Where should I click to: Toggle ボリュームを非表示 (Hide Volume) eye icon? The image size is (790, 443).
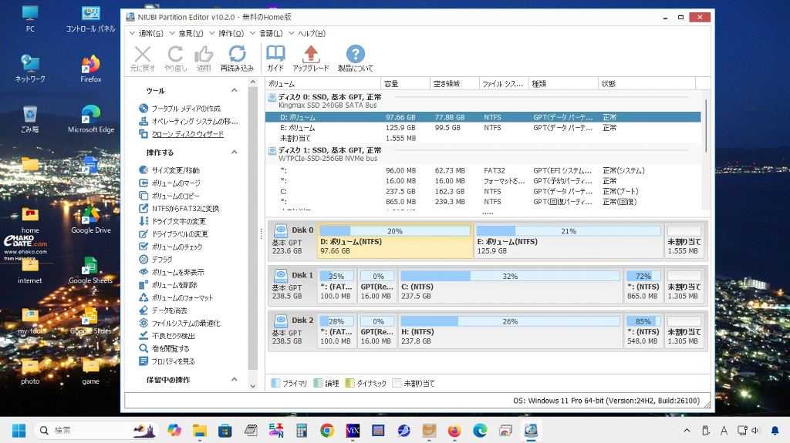point(143,272)
